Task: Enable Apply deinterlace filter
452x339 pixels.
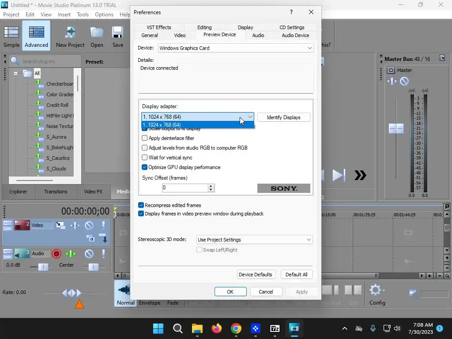Action: pyautogui.click(x=145, y=138)
